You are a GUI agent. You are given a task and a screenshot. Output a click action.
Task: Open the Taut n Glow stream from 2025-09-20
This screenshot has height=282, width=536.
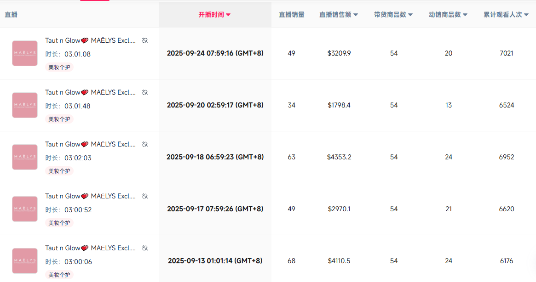90,92
